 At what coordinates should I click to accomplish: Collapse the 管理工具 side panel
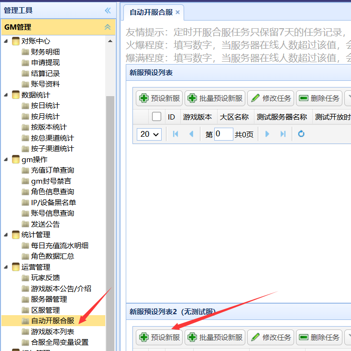coord(108,10)
